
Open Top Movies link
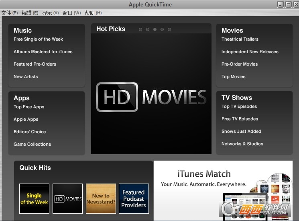point(234,76)
